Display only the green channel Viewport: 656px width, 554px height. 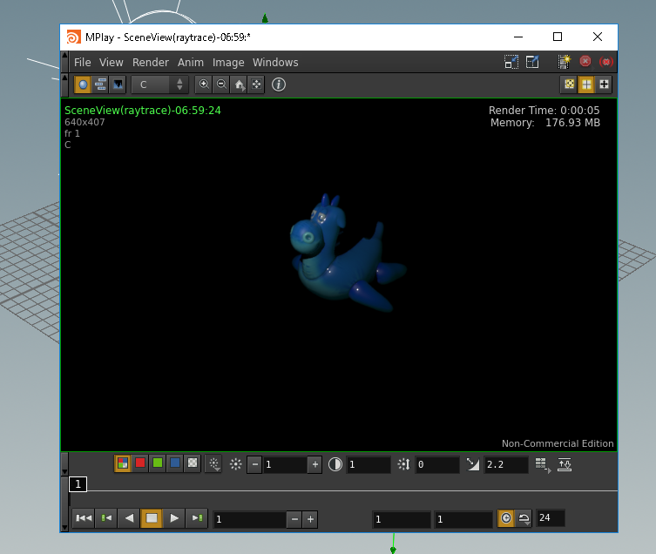click(158, 463)
